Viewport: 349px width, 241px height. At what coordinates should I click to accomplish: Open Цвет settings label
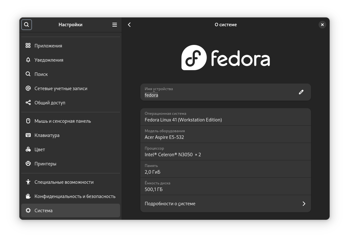(40, 150)
